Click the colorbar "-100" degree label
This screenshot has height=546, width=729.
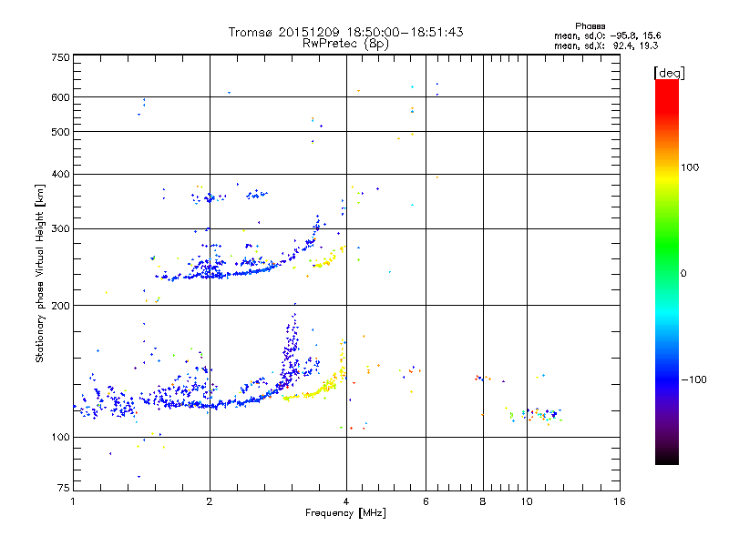[x=693, y=379]
